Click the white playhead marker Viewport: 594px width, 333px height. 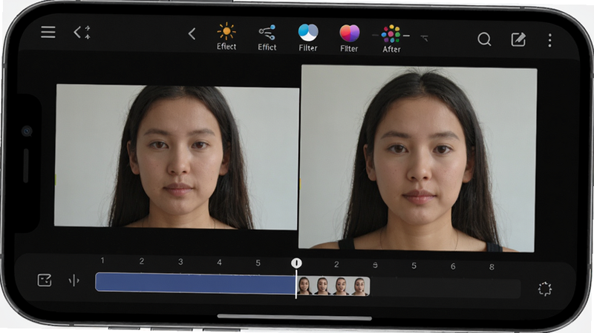point(296,263)
